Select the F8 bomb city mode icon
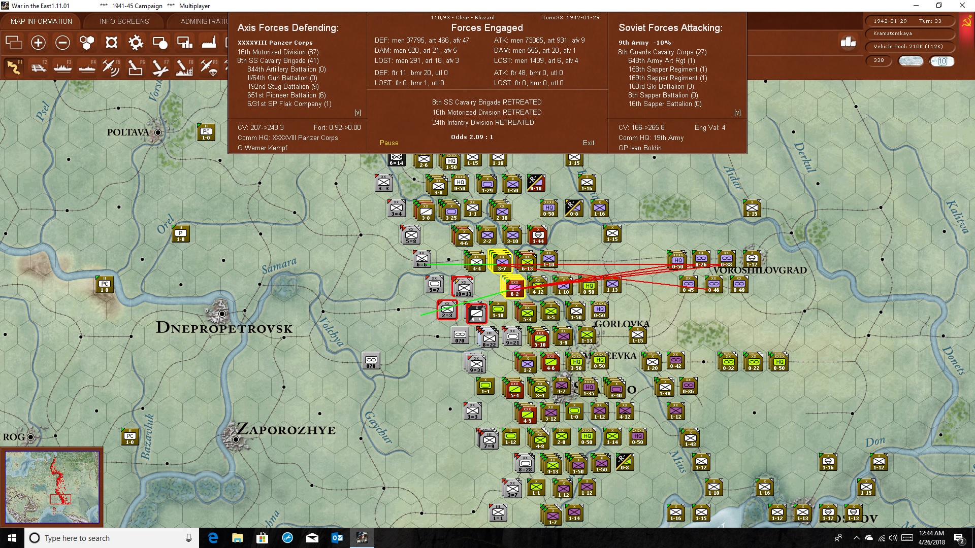This screenshot has width=975, height=548. (x=184, y=67)
